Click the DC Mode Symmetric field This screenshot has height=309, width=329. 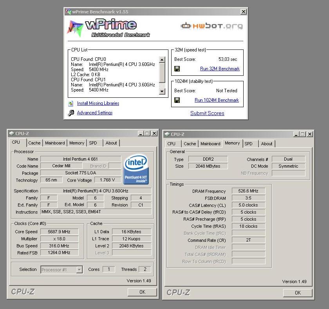coord(288,166)
